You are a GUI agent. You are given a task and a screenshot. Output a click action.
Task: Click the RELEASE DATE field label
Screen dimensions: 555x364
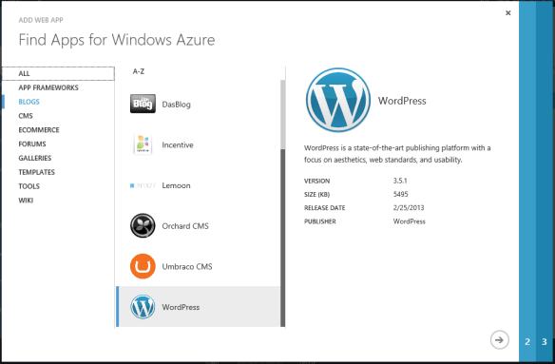(325, 208)
